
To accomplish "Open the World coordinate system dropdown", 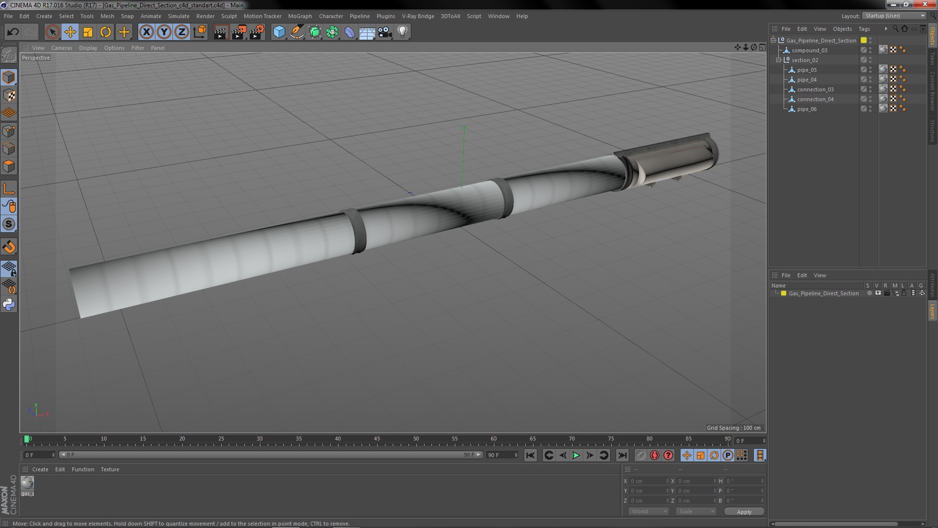I will coord(648,511).
